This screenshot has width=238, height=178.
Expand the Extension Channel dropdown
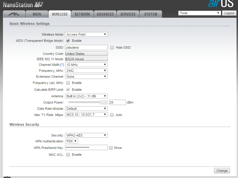(86, 77)
